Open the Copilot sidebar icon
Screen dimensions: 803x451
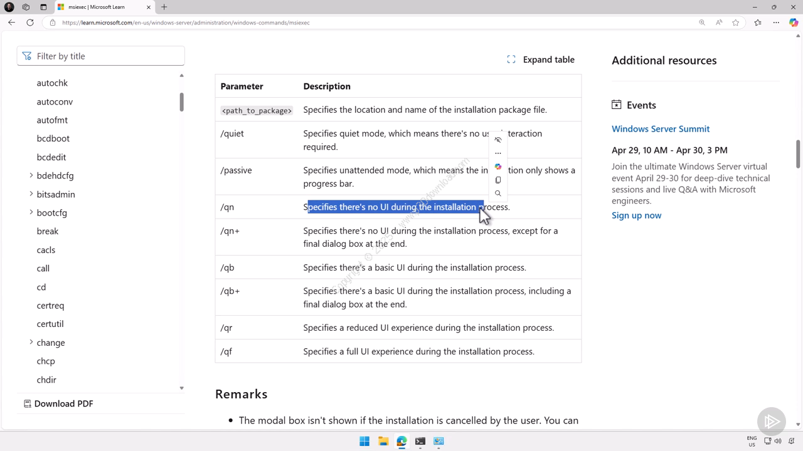pyautogui.click(x=794, y=23)
